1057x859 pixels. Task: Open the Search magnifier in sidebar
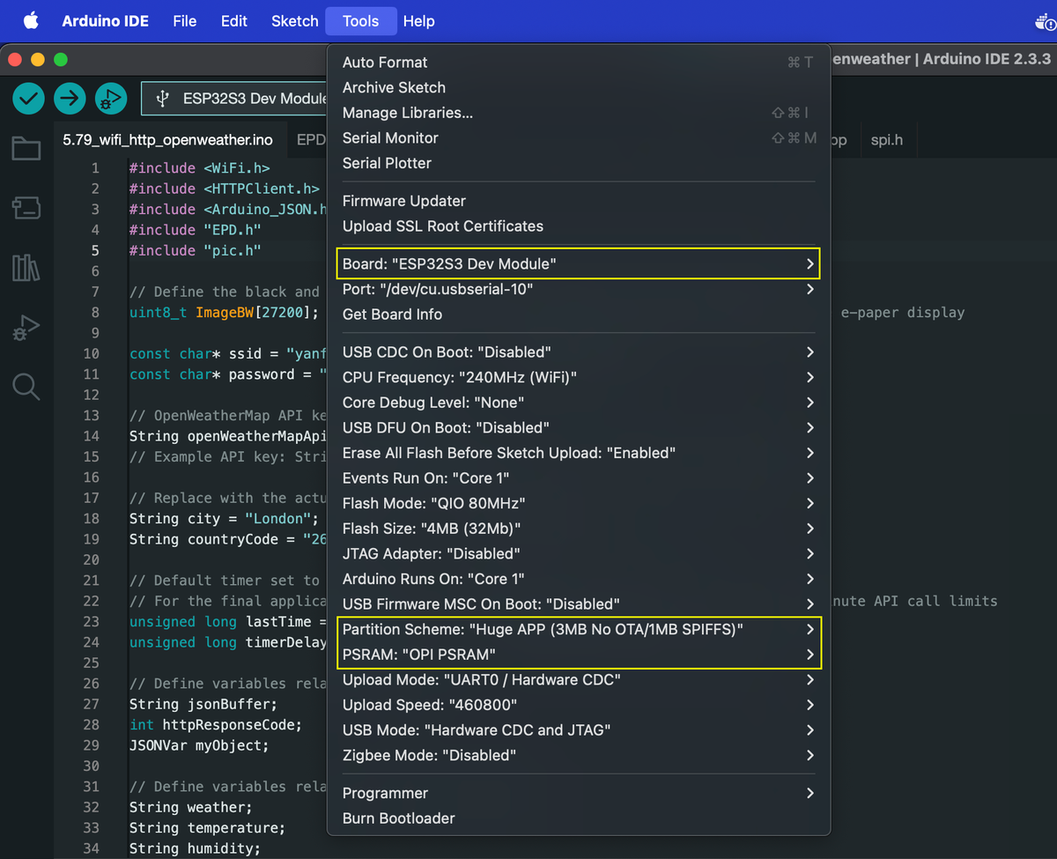(26, 387)
